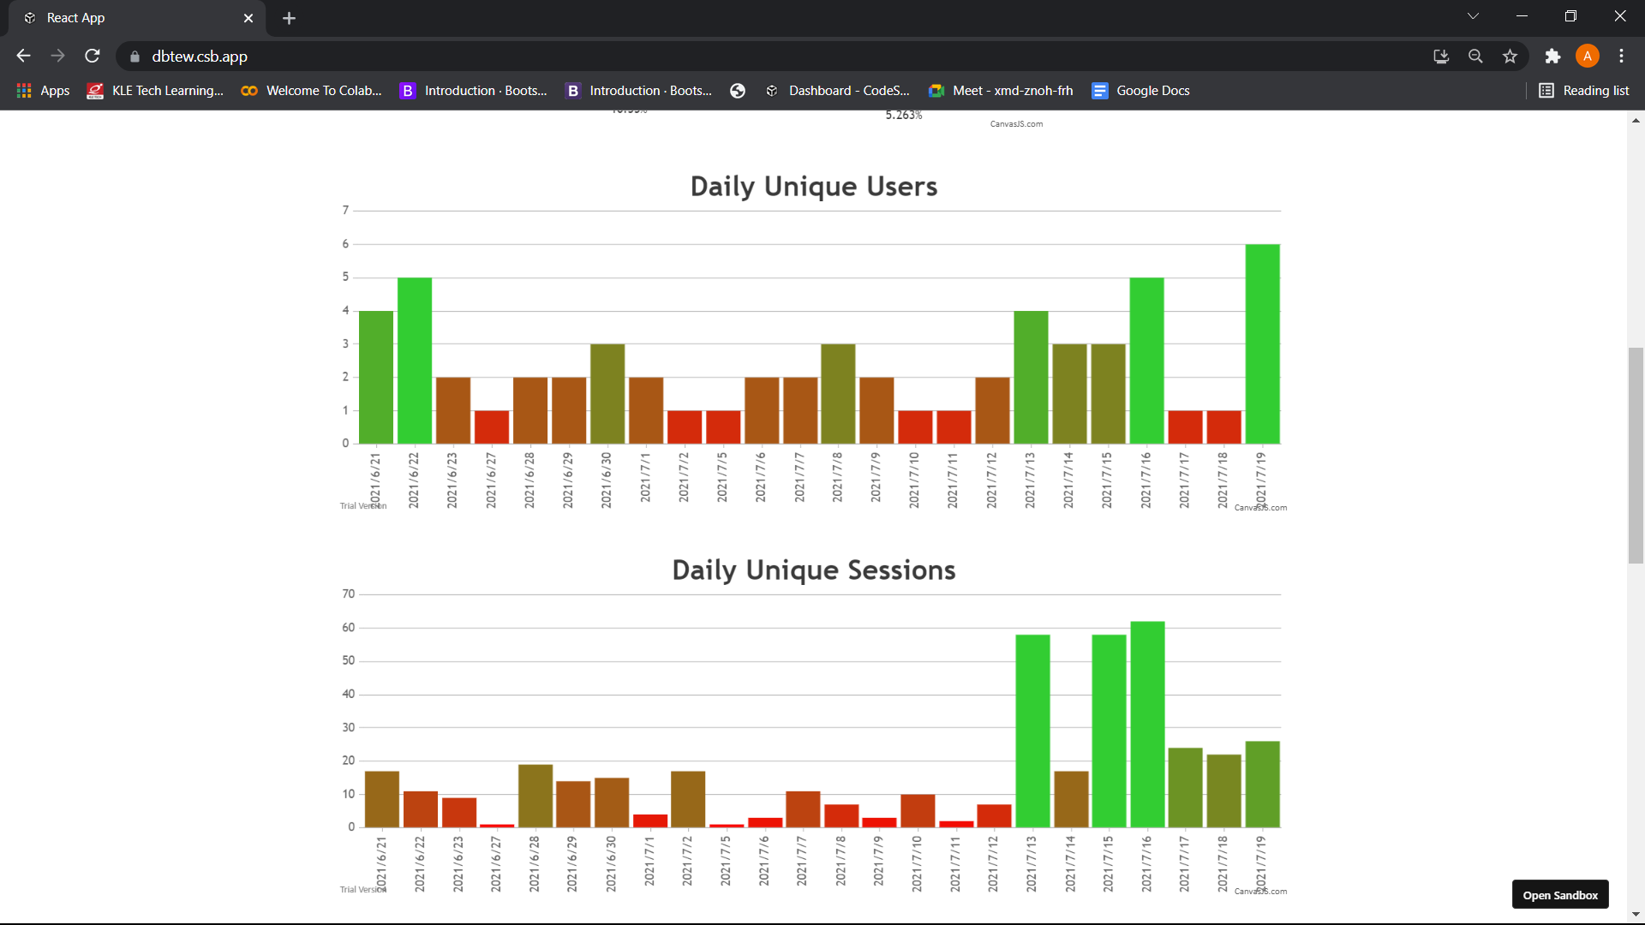The height and width of the screenshot is (925, 1645).
Task: Go back to the previous page
Action: (23, 56)
